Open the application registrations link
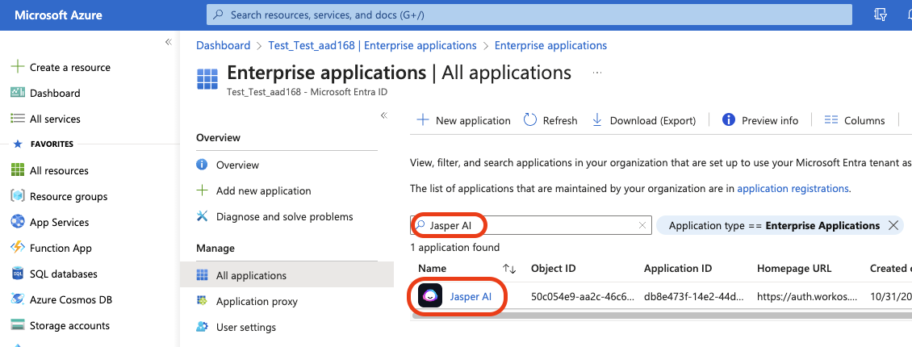The height and width of the screenshot is (347, 912). pyautogui.click(x=793, y=188)
